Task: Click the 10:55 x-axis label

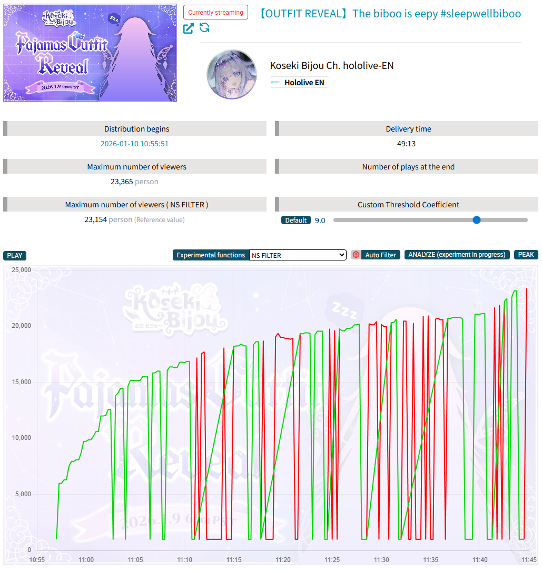Action: (37, 559)
